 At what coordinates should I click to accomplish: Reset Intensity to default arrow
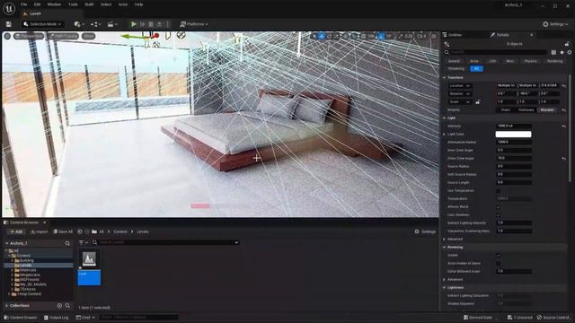564,126
